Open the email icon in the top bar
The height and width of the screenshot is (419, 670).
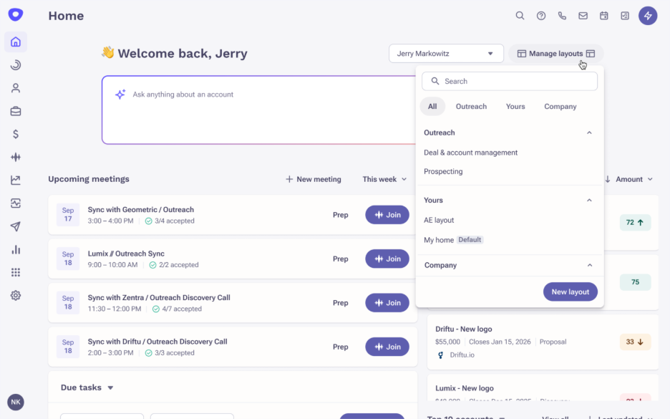click(x=583, y=15)
